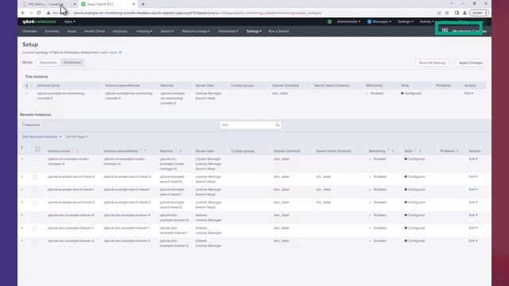509x286 pixels.
Task: Click the Reset All Settings button
Action: 432,63
